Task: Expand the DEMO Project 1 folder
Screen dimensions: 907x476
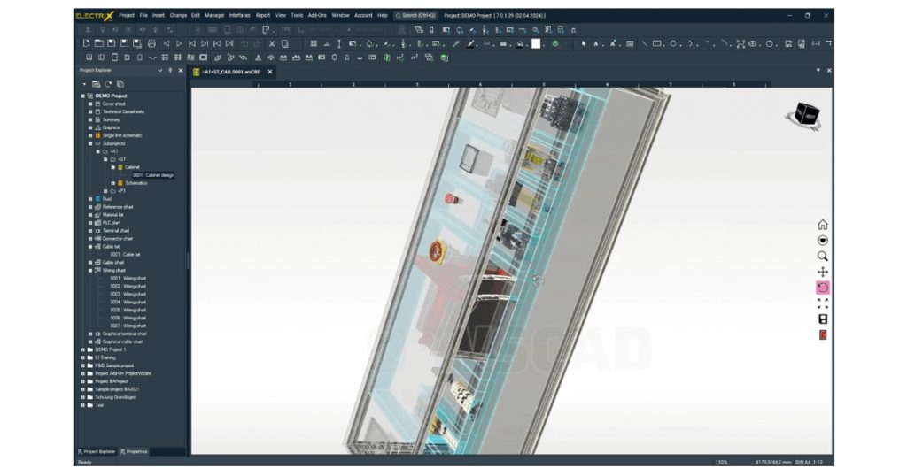Action: click(82, 349)
